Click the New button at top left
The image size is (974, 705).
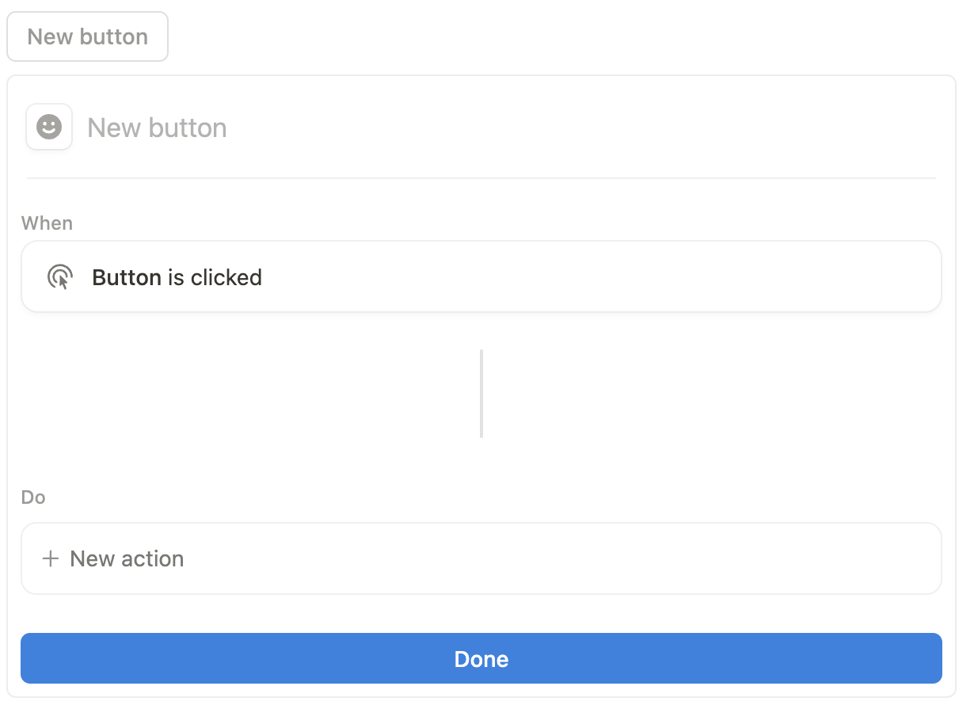coord(87,36)
